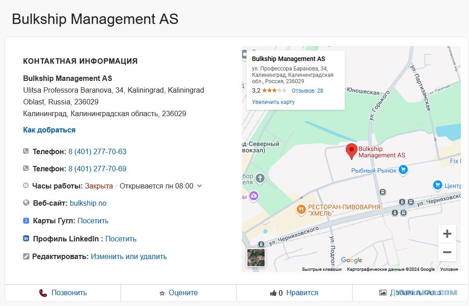The width and height of the screenshot is (469, 306).
Task: Click the bus stop icon on ул. Горького
Action: pos(382,192)
